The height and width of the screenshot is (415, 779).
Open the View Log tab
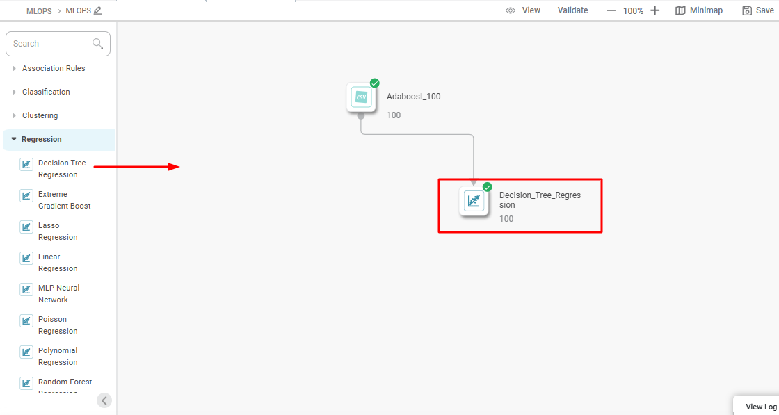[760, 407]
